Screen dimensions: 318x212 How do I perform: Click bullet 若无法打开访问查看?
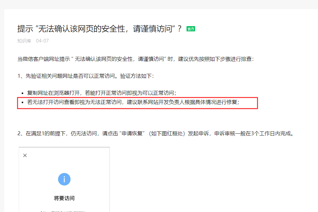click(x=133, y=102)
